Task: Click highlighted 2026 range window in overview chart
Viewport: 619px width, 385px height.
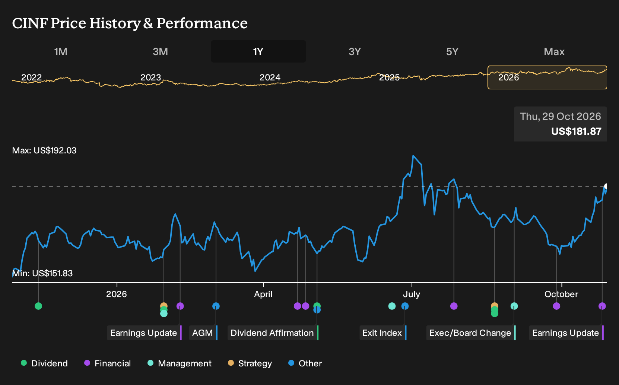Action: coord(547,77)
